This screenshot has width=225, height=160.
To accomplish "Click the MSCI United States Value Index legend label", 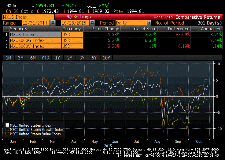I will tap(35, 134).
